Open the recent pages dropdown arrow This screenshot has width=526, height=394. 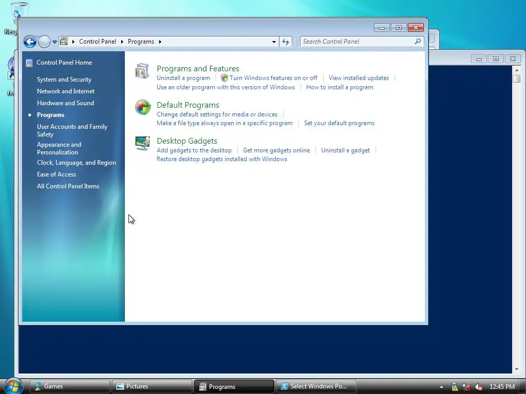[x=54, y=42]
